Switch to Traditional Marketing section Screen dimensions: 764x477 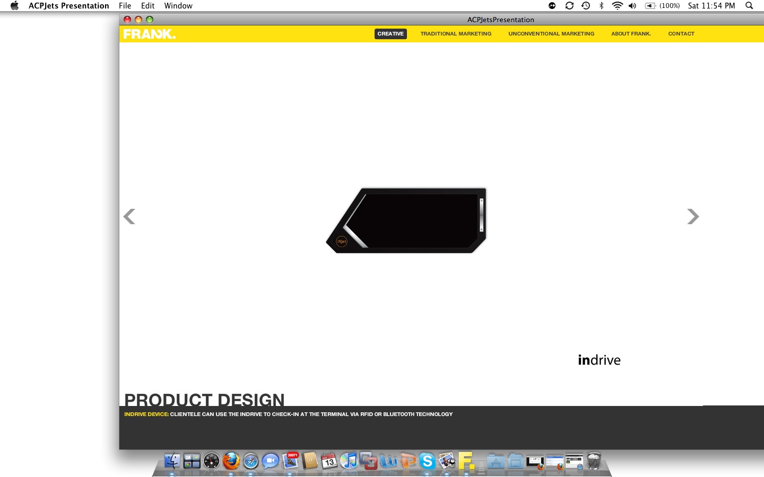(x=456, y=34)
